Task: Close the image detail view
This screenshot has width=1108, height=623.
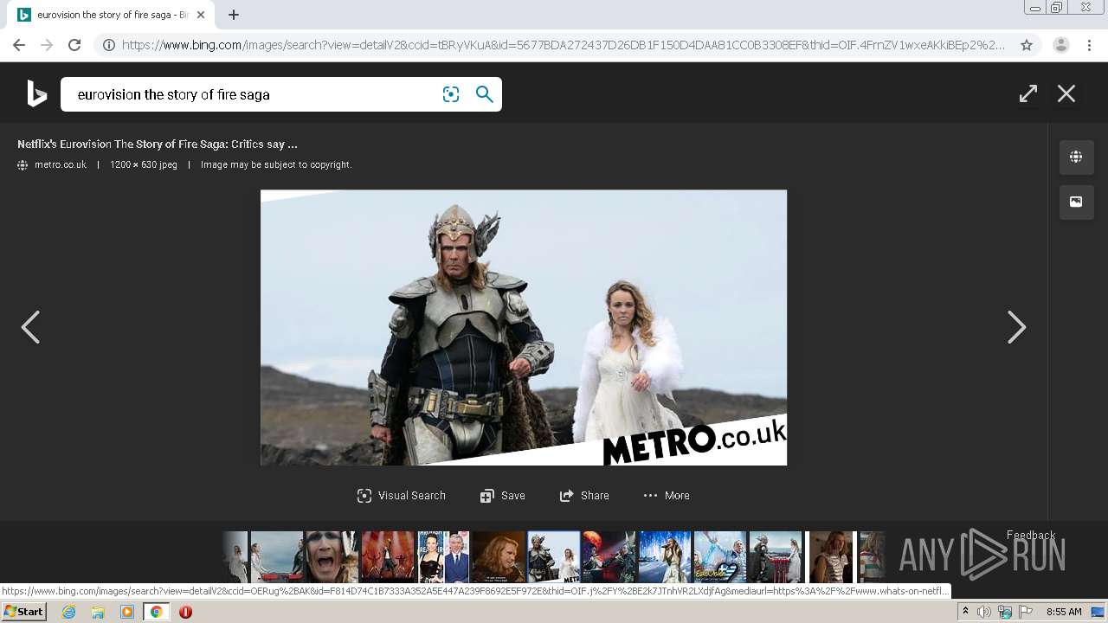Action: (1066, 93)
